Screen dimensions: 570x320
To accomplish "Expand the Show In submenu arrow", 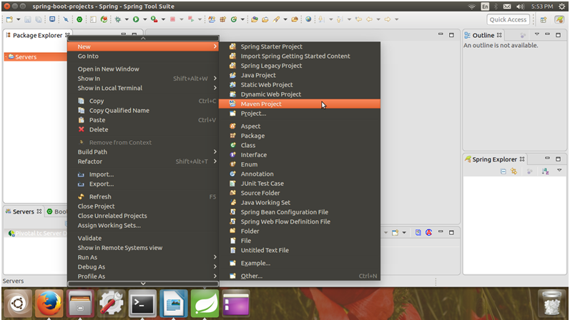I will pos(215,79).
